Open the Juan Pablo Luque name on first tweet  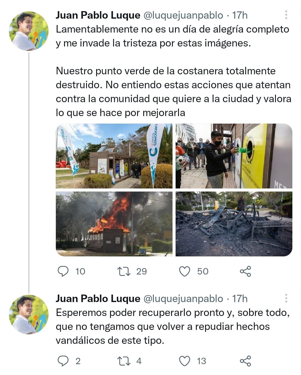[98, 15]
